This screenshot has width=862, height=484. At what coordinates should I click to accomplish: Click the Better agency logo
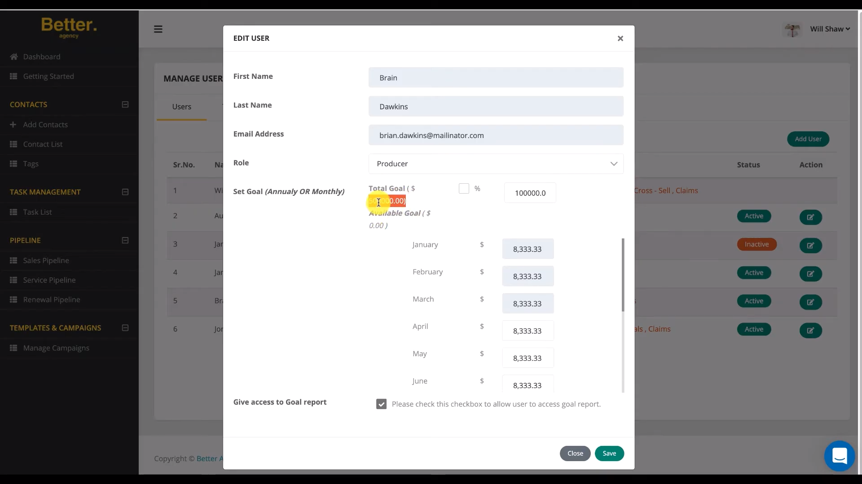pyautogui.click(x=69, y=28)
